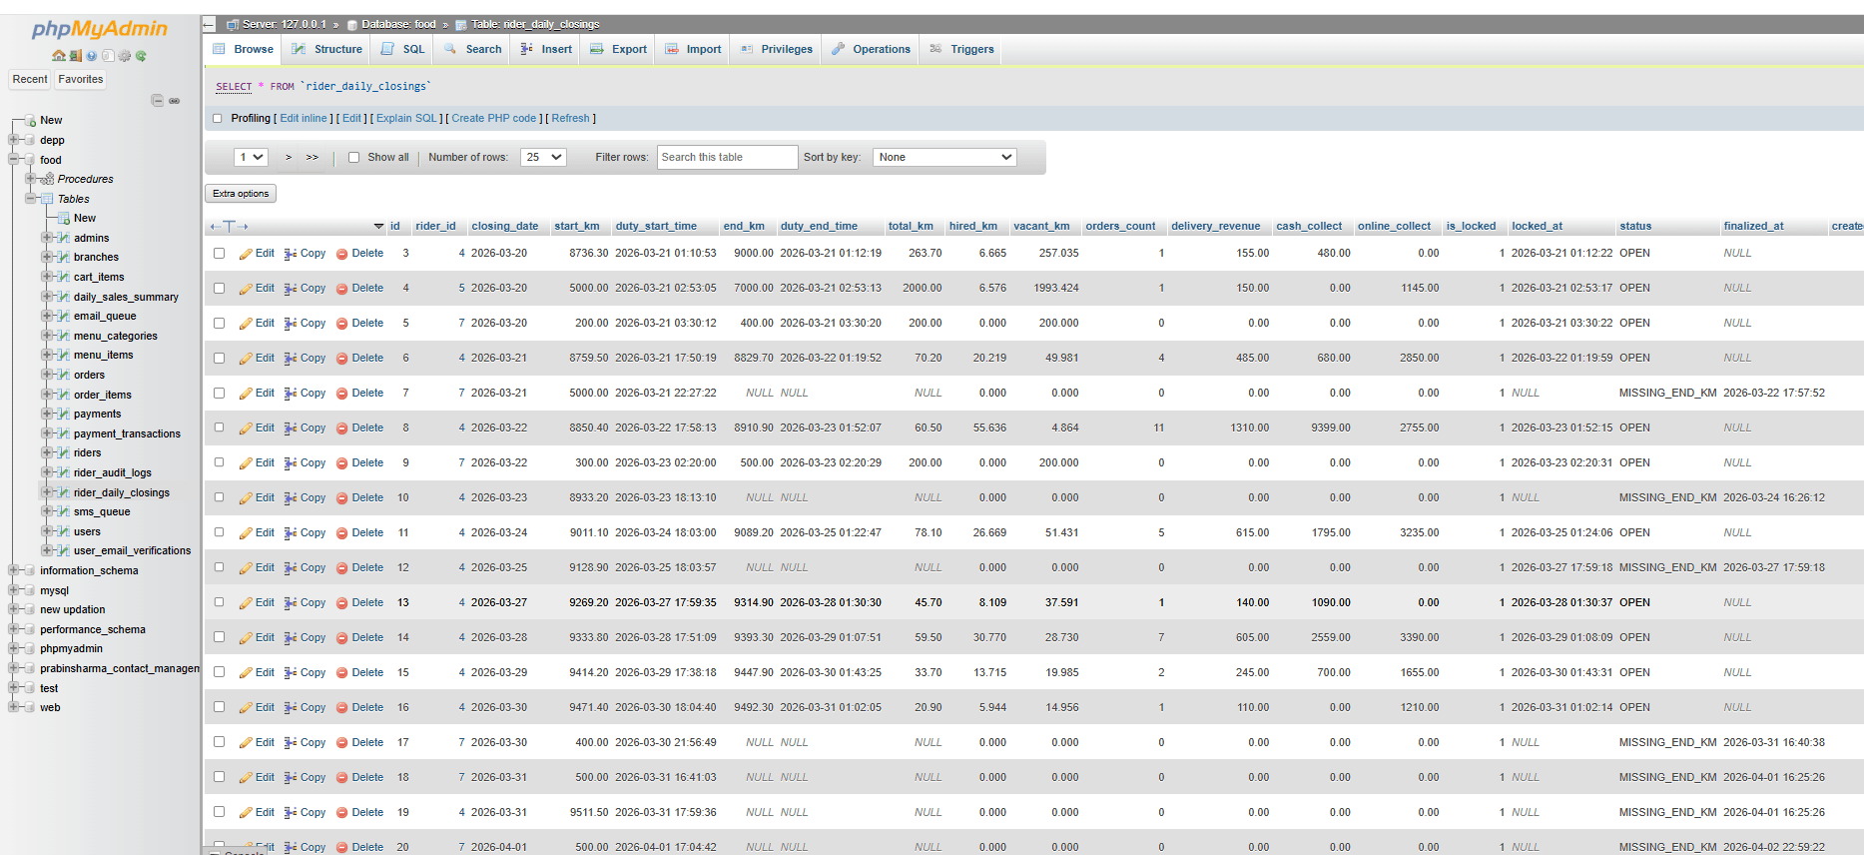Image resolution: width=1864 pixels, height=855 pixels.
Task: Click the admins table icon in tree
Action: click(x=63, y=238)
